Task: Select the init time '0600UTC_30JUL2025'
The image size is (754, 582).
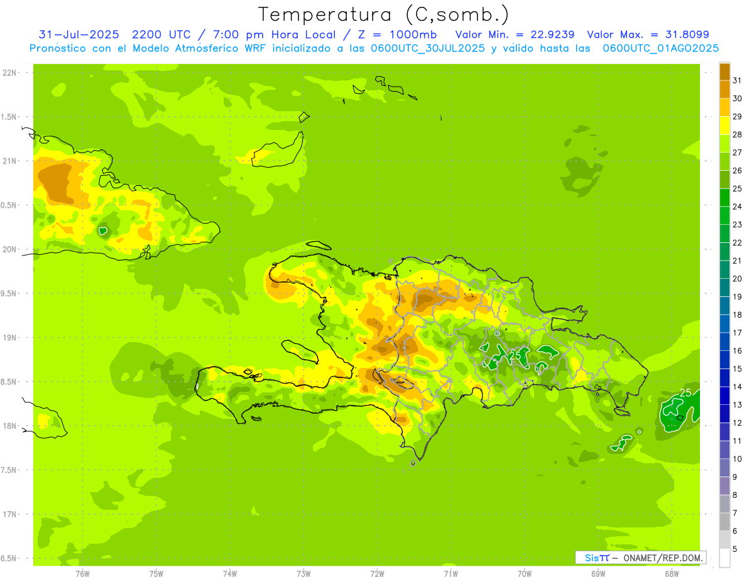Action: click(427, 48)
